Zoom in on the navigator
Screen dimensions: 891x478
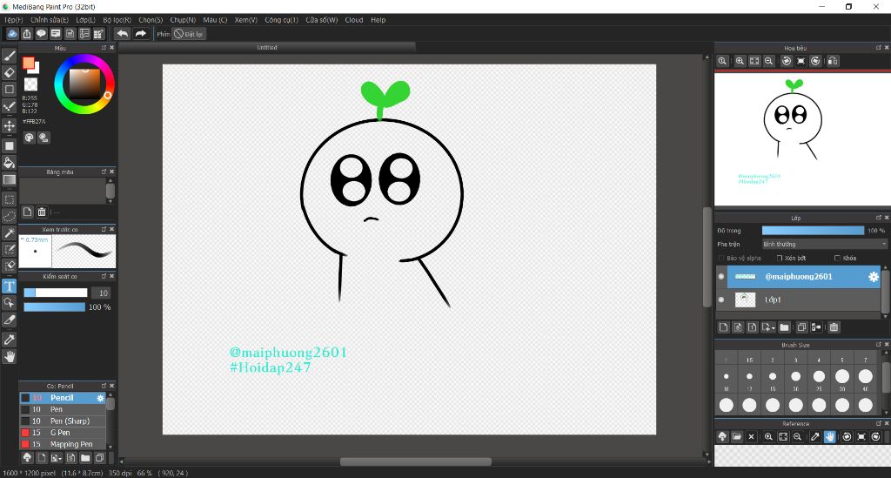pyautogui.click(x=740, y=61)
